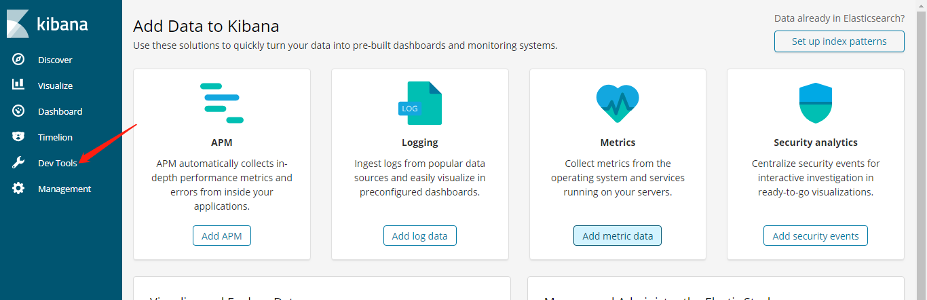The height and width of the screenshot is (300, 927).
Task: Click the Discover compass icon
Action: click(x=19, y=60)
